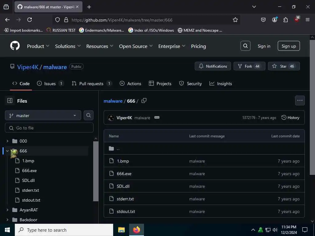
Task: Copy path using the copy icon
Action: (144, 100)
